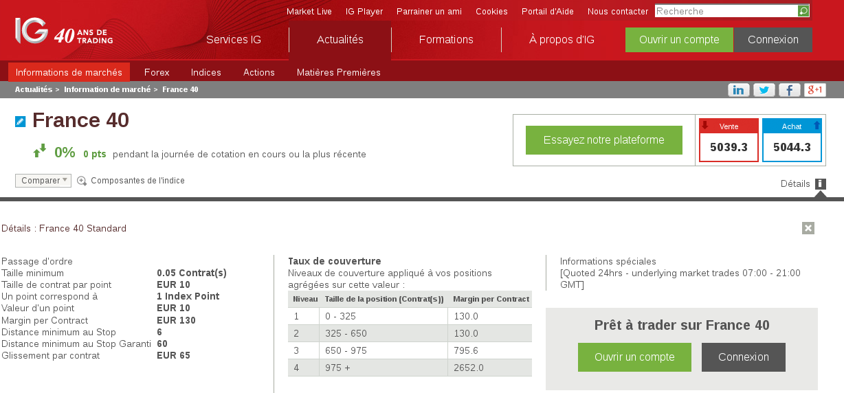The image size is (844, 393).
Task: Click Composantes de l'indice link
Action: point(137,181)
